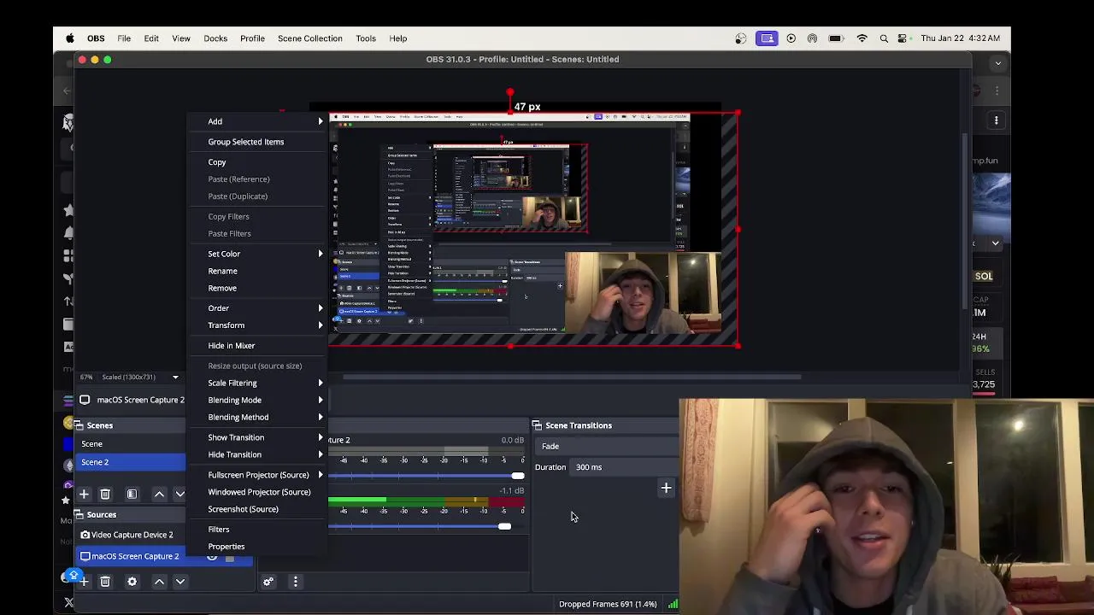
Task: Open scene filters icon in Scenes toolbar
Action: pyautogui.click(x=132, y=495)
